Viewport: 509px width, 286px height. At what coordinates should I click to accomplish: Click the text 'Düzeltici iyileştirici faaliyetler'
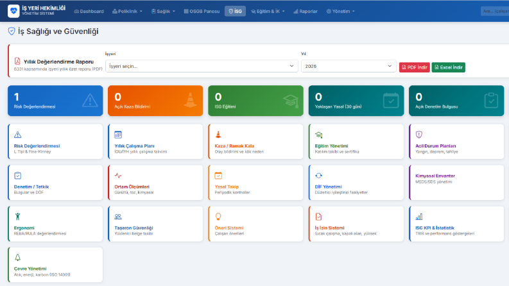point(341,192)
